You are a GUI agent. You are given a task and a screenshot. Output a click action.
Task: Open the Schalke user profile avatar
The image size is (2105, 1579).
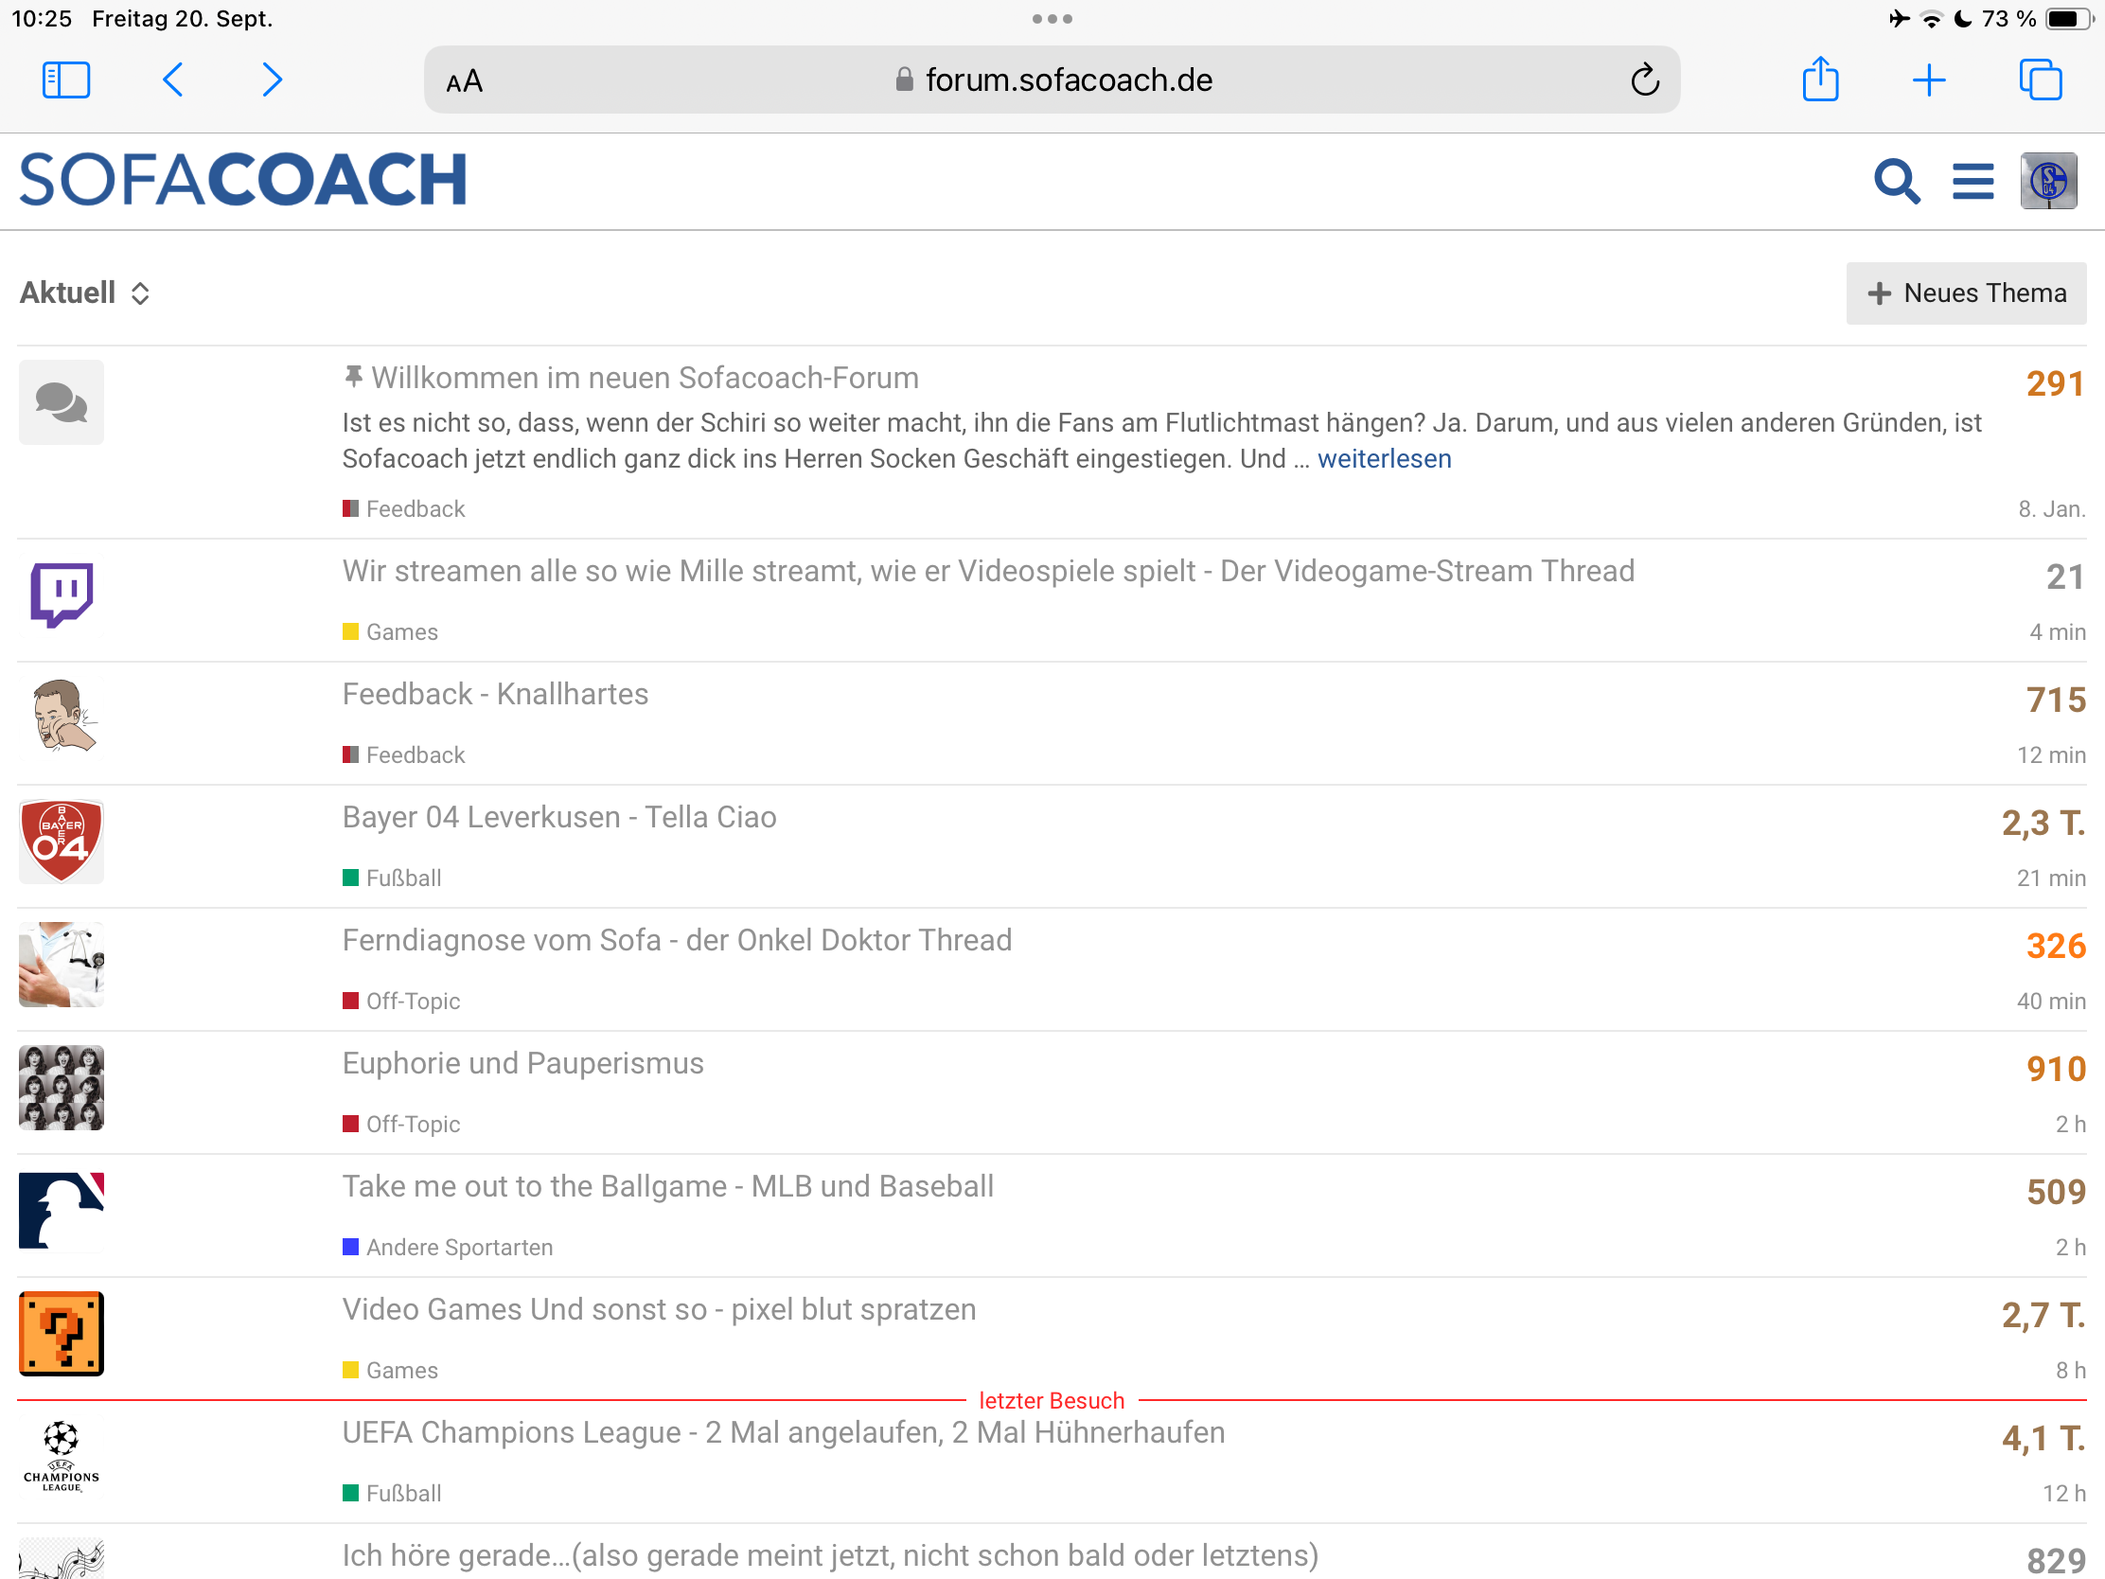pos(2048,181)
